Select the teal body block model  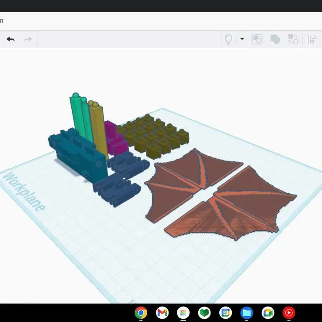(x=78, y=155)
